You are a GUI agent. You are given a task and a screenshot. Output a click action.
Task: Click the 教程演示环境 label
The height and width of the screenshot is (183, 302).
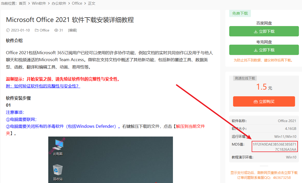click(242, 157)
